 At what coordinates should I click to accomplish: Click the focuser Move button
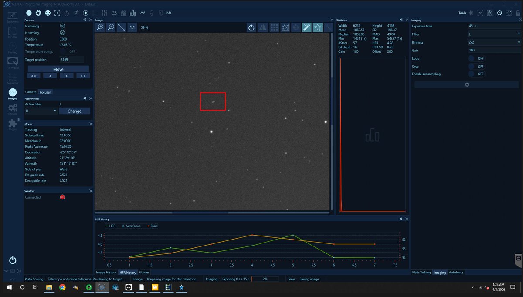click(x=58, y=69)
